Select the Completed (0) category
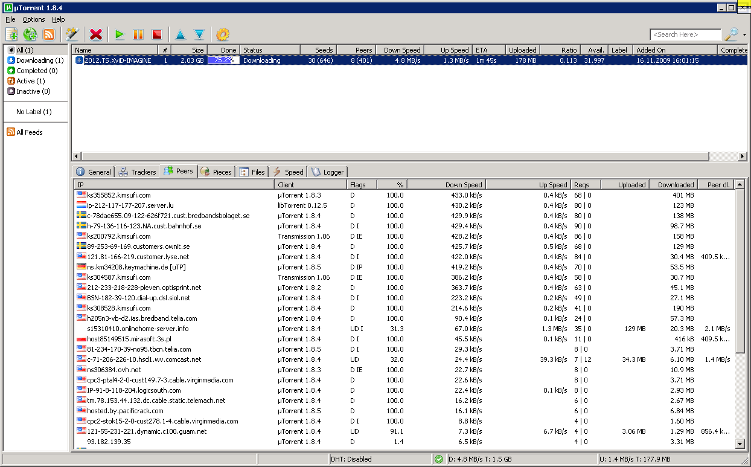 pyautogui.click(x=32, y=71)
